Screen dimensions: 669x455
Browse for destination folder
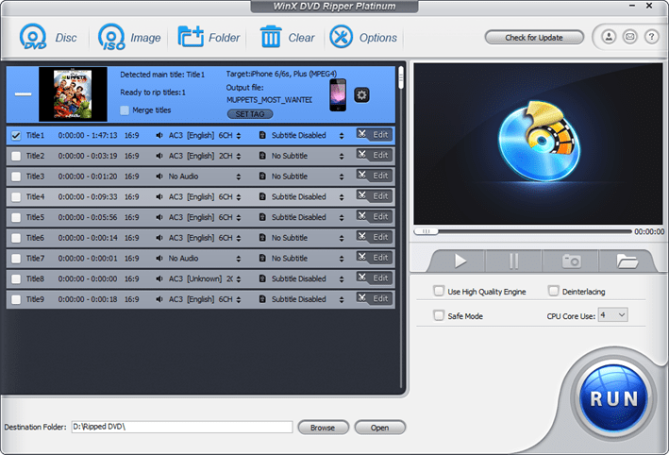(x=323, y=428)
